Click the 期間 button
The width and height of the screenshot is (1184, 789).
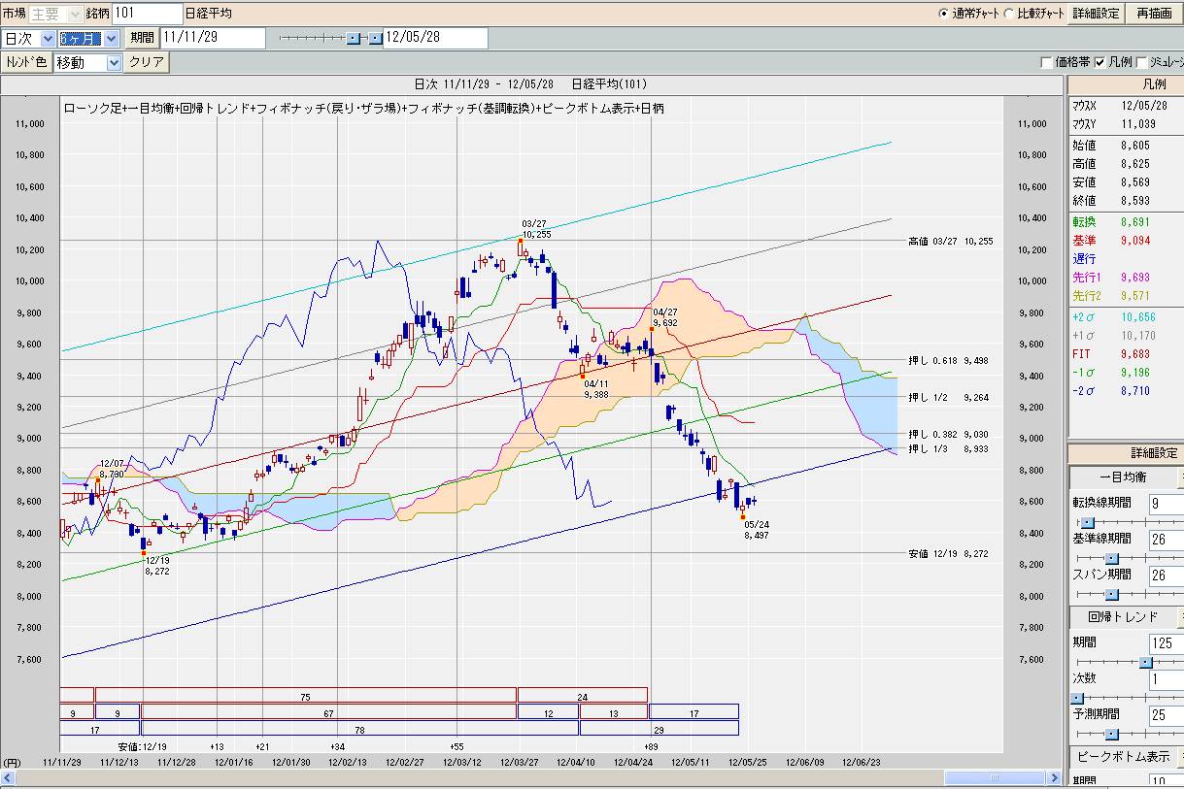click(142, 38)
